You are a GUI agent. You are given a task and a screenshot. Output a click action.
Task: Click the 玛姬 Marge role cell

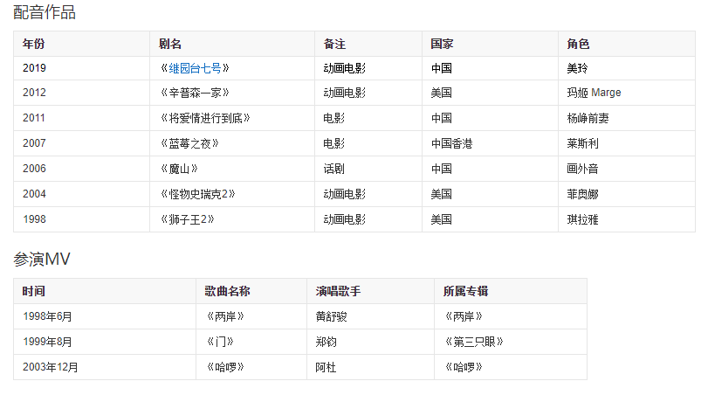click(594, 93)
